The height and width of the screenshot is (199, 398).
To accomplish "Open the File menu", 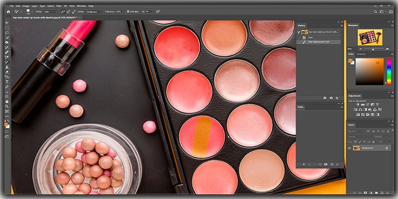I will pos(11,6).
